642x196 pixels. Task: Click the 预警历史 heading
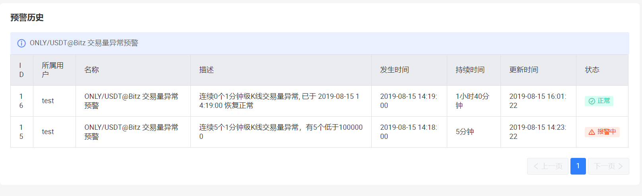(27, 17)
